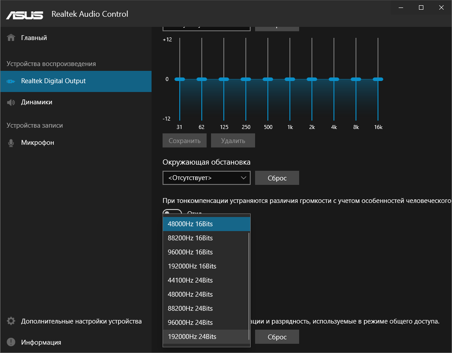Viewport: 452px width, 353px height.
Task: Click the microphone icon beside Микрофон
Action: tap(11, 142)
